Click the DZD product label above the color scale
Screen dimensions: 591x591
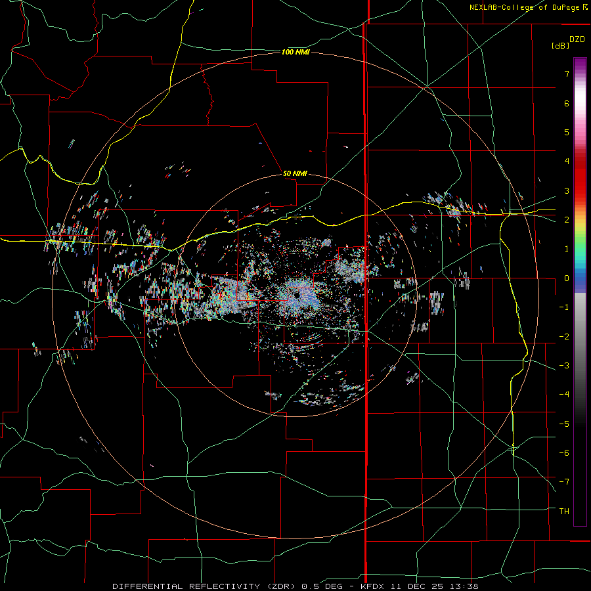[x=577, y=39]
